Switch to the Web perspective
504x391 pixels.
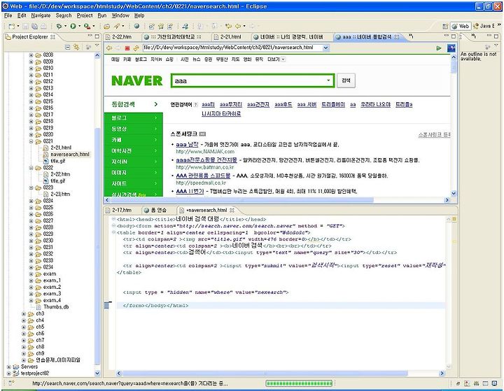[461, 26]
